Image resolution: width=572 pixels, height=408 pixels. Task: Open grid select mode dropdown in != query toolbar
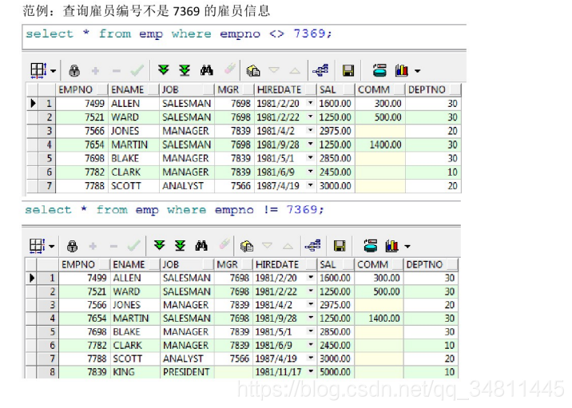coord(52,247)
